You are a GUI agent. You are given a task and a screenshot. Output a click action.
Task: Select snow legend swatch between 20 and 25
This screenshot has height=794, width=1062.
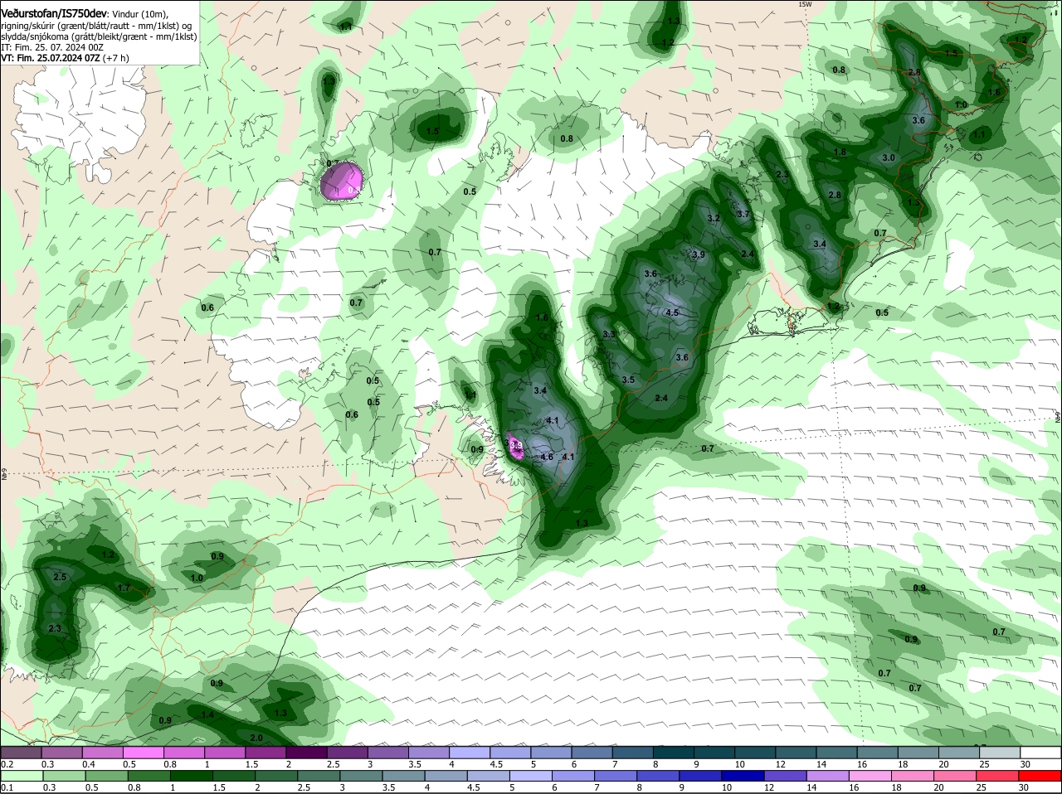pos(959,753)
